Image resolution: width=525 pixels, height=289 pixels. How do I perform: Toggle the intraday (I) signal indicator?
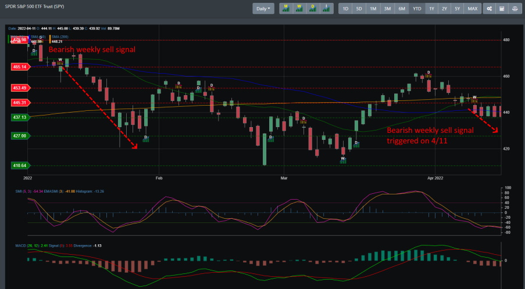click(x=326, y=9)
